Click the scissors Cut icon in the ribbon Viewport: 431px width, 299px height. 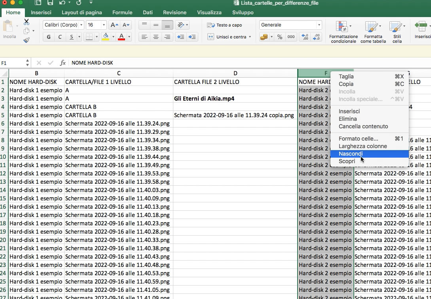(27, 22)
